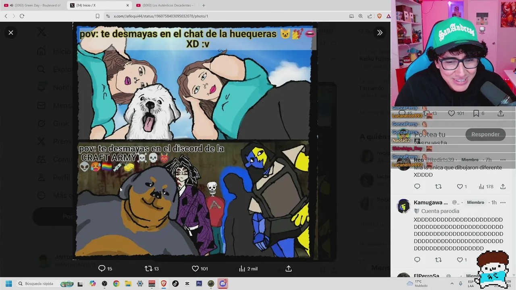Open Brave Shields lion icon
Screen dimensions: 516x290
click(x=379, y=16)
